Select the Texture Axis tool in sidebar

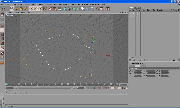click(2, 57)
